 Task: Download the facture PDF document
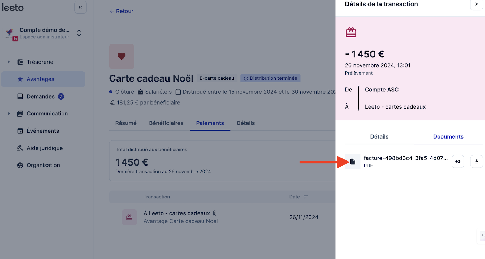click(x=477, y=162)
